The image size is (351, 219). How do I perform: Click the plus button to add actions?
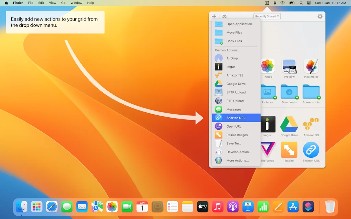click(214, 16)
